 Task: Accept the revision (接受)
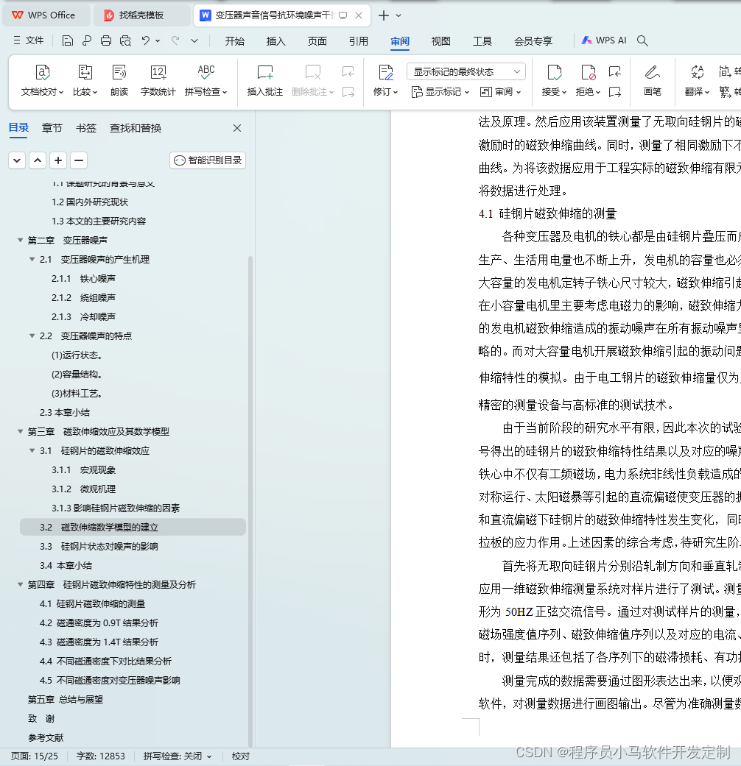[x=554, y=80]
